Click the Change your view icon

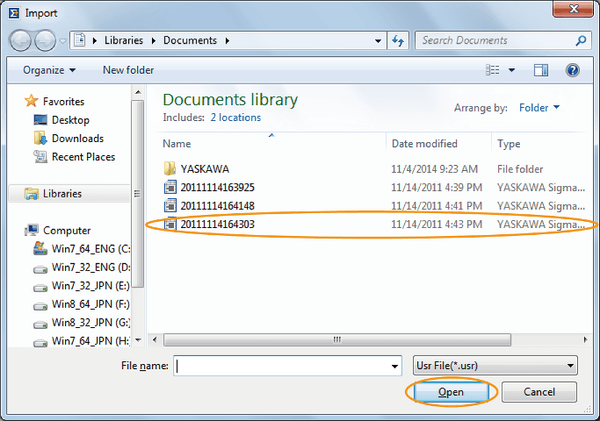tap(494, 70)
